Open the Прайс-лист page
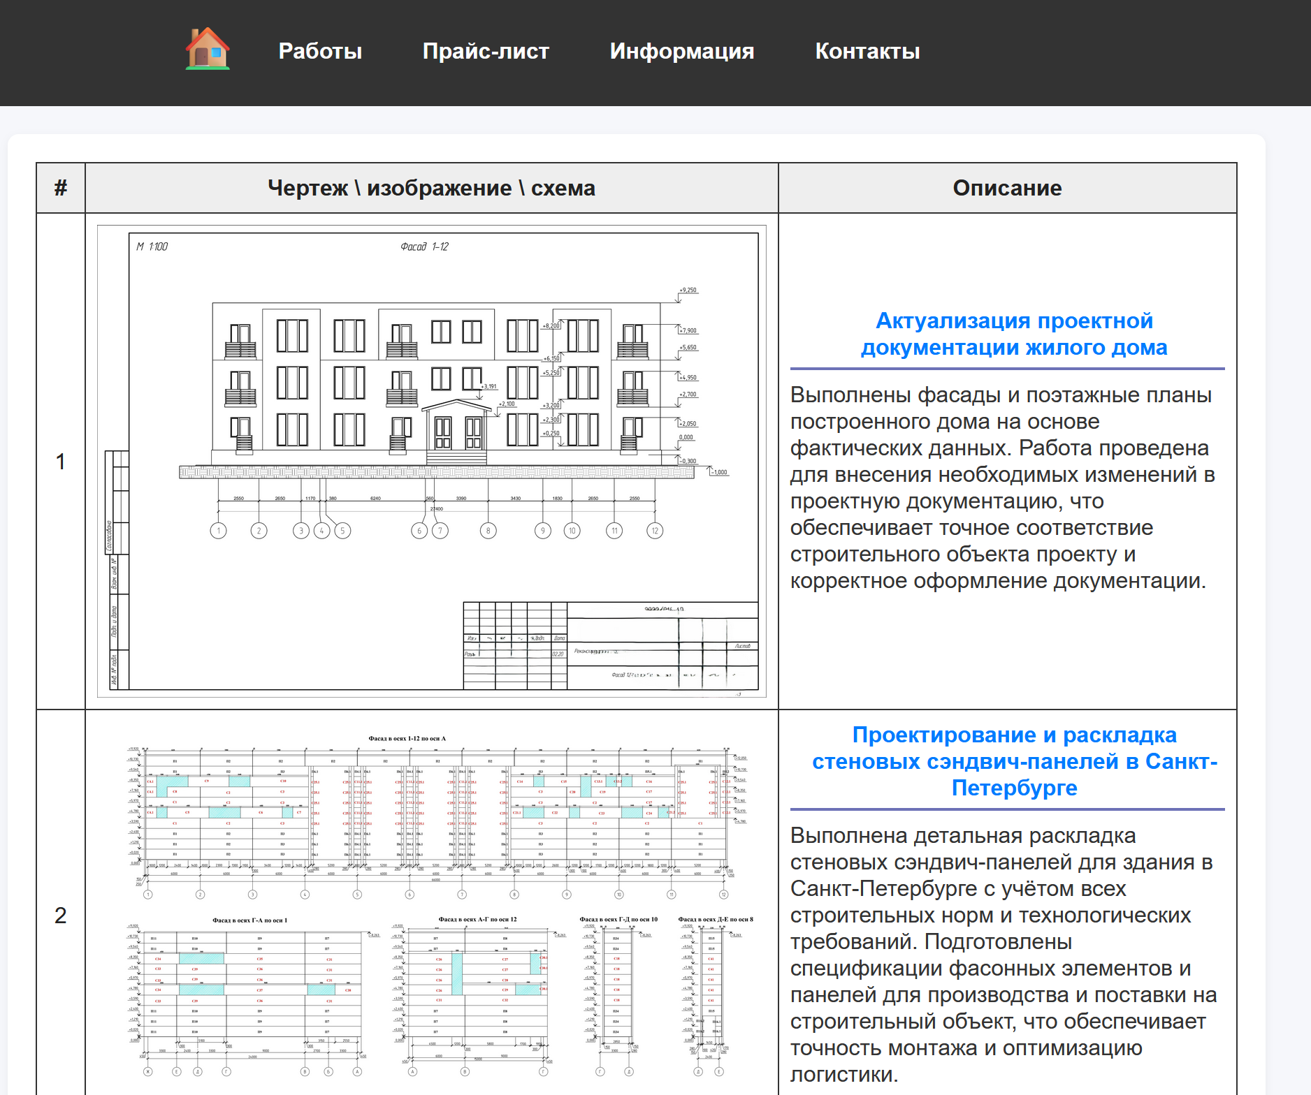1311x1095 pixels. click(486, 50)
